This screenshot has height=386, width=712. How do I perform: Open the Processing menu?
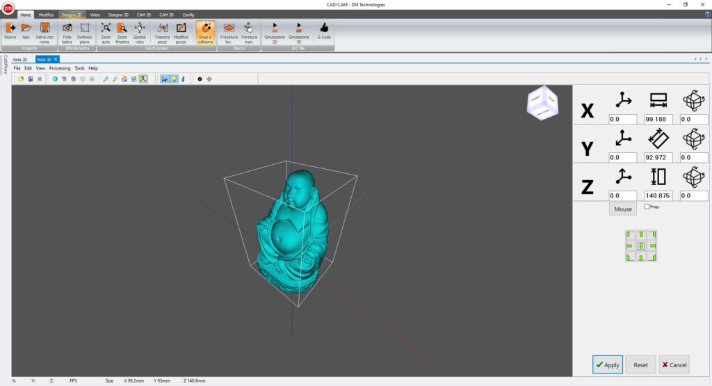[60, 68]
